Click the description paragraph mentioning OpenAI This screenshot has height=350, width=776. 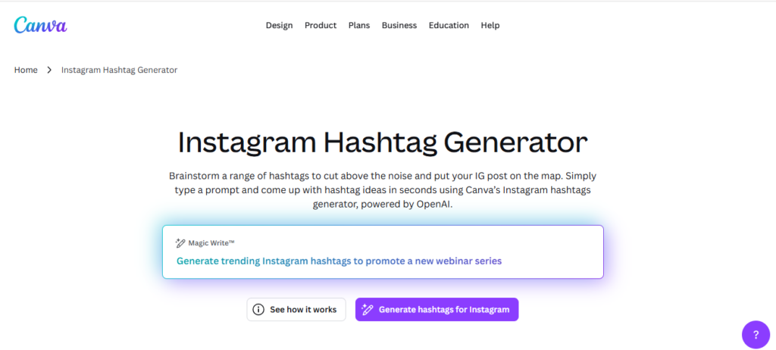(x=383, y=189)
